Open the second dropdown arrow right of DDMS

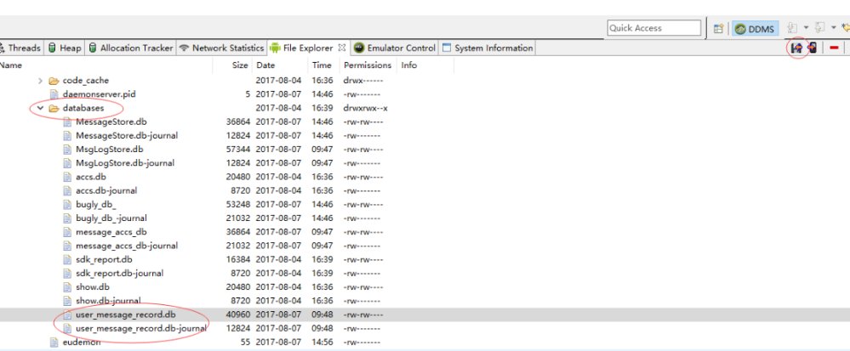(833, 28)
